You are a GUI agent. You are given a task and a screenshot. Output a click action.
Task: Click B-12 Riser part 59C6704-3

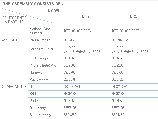[x=72, y=87]
